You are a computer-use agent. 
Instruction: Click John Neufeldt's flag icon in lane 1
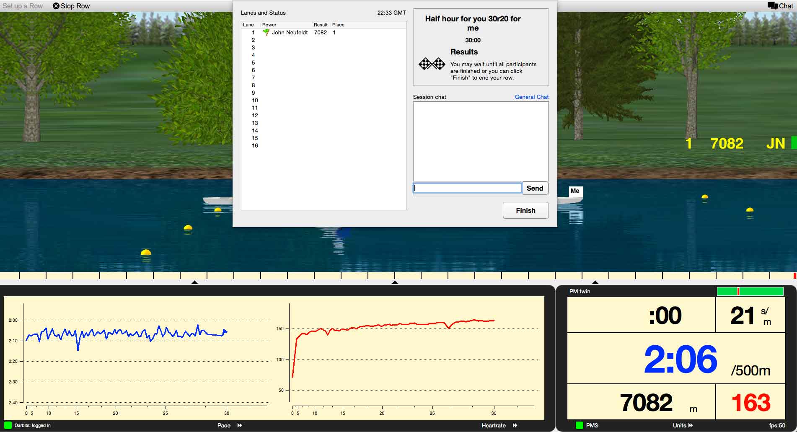pyautogui.click(x=266, y=32)
